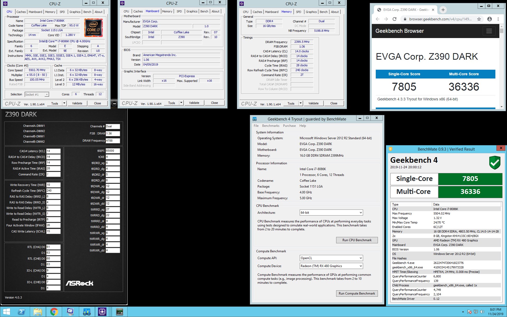Open the Chrome profile avatar icon
The height and width of the screenshot is (317, 507).
pyautogui.click(x=489, y=19)
